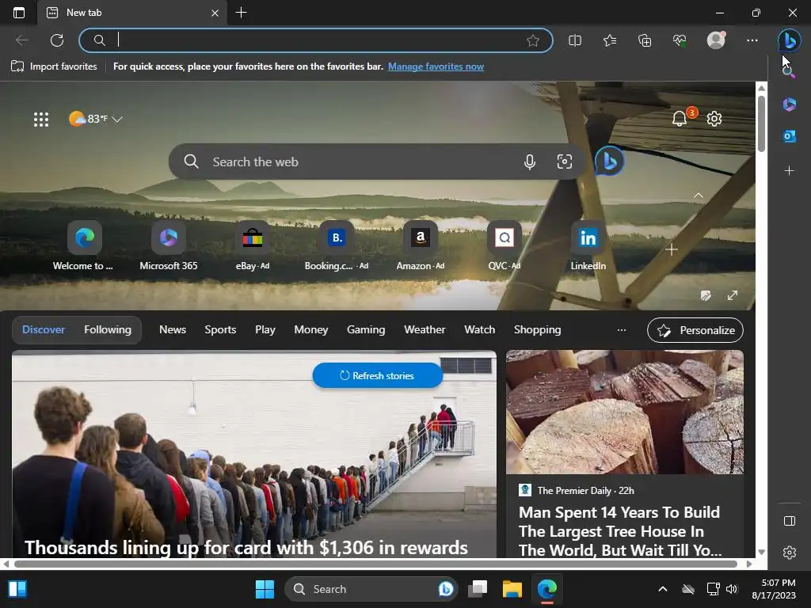Open Task View from taskbar

point(478,589)
